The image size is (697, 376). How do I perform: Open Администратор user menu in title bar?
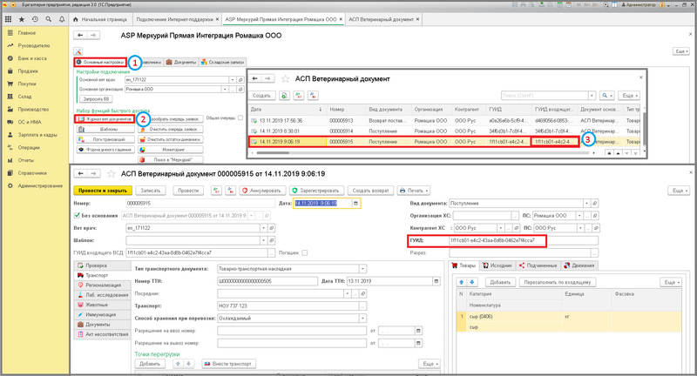639,4
